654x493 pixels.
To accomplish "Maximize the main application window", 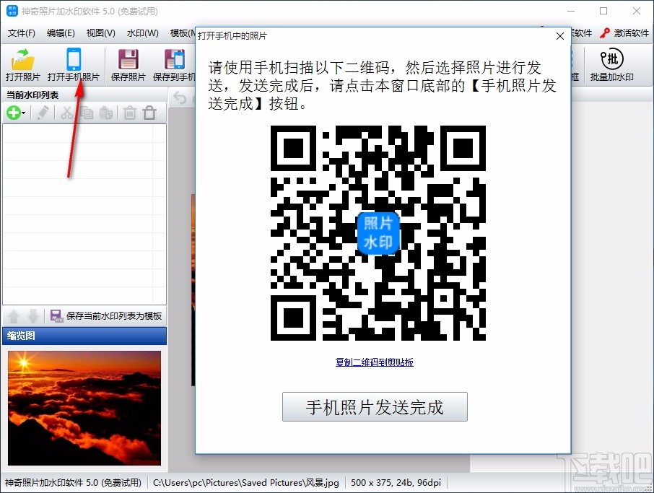I will [x=603, y=11].
